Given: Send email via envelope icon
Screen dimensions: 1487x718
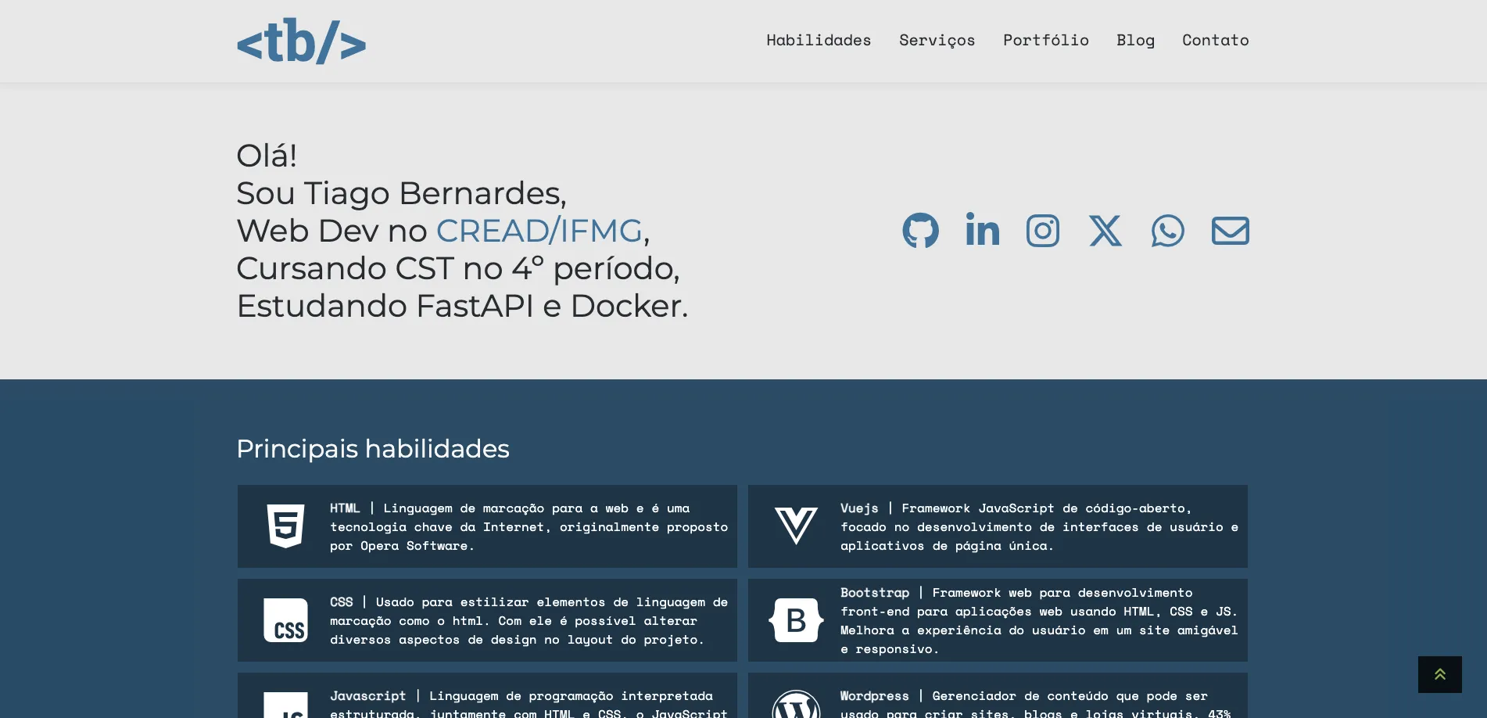Looking at the screenshot, I should [1230, 231].
